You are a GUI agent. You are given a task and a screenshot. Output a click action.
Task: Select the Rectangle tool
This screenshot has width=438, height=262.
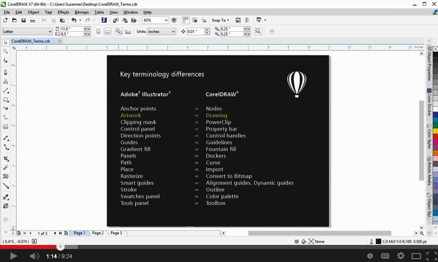5,99
